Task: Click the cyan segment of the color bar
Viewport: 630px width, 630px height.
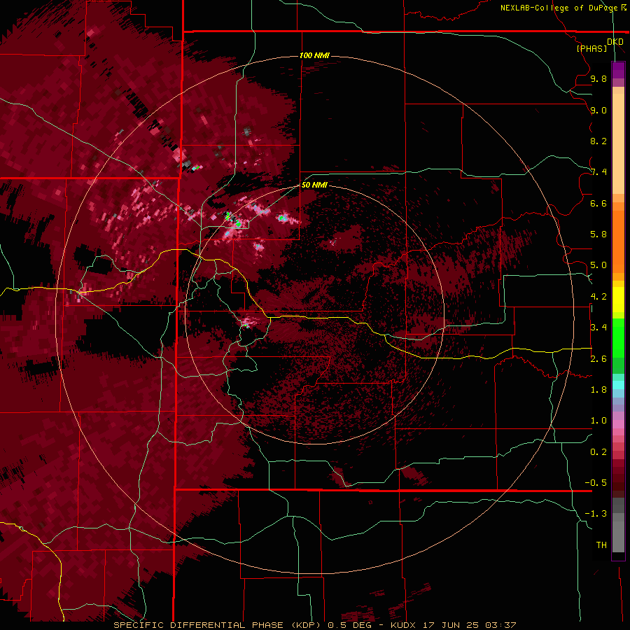Action: click(618, 385)
